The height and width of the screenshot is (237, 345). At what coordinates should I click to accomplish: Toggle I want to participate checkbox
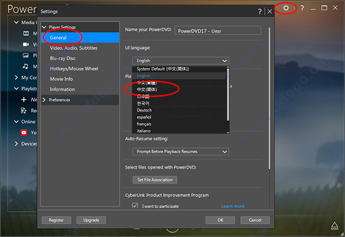[135, 206]
